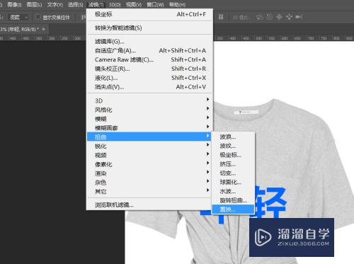
Task: Open the 图层(L) menu
Action: pyautogui.click(x=34, y=4)
